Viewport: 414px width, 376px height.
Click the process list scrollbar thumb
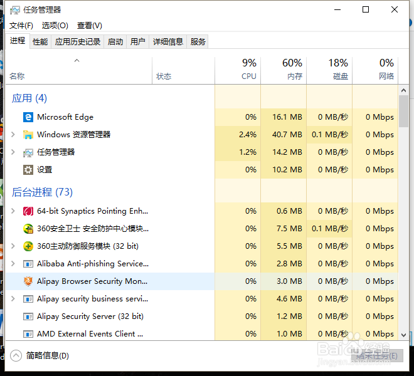click(x=403, y=112)
